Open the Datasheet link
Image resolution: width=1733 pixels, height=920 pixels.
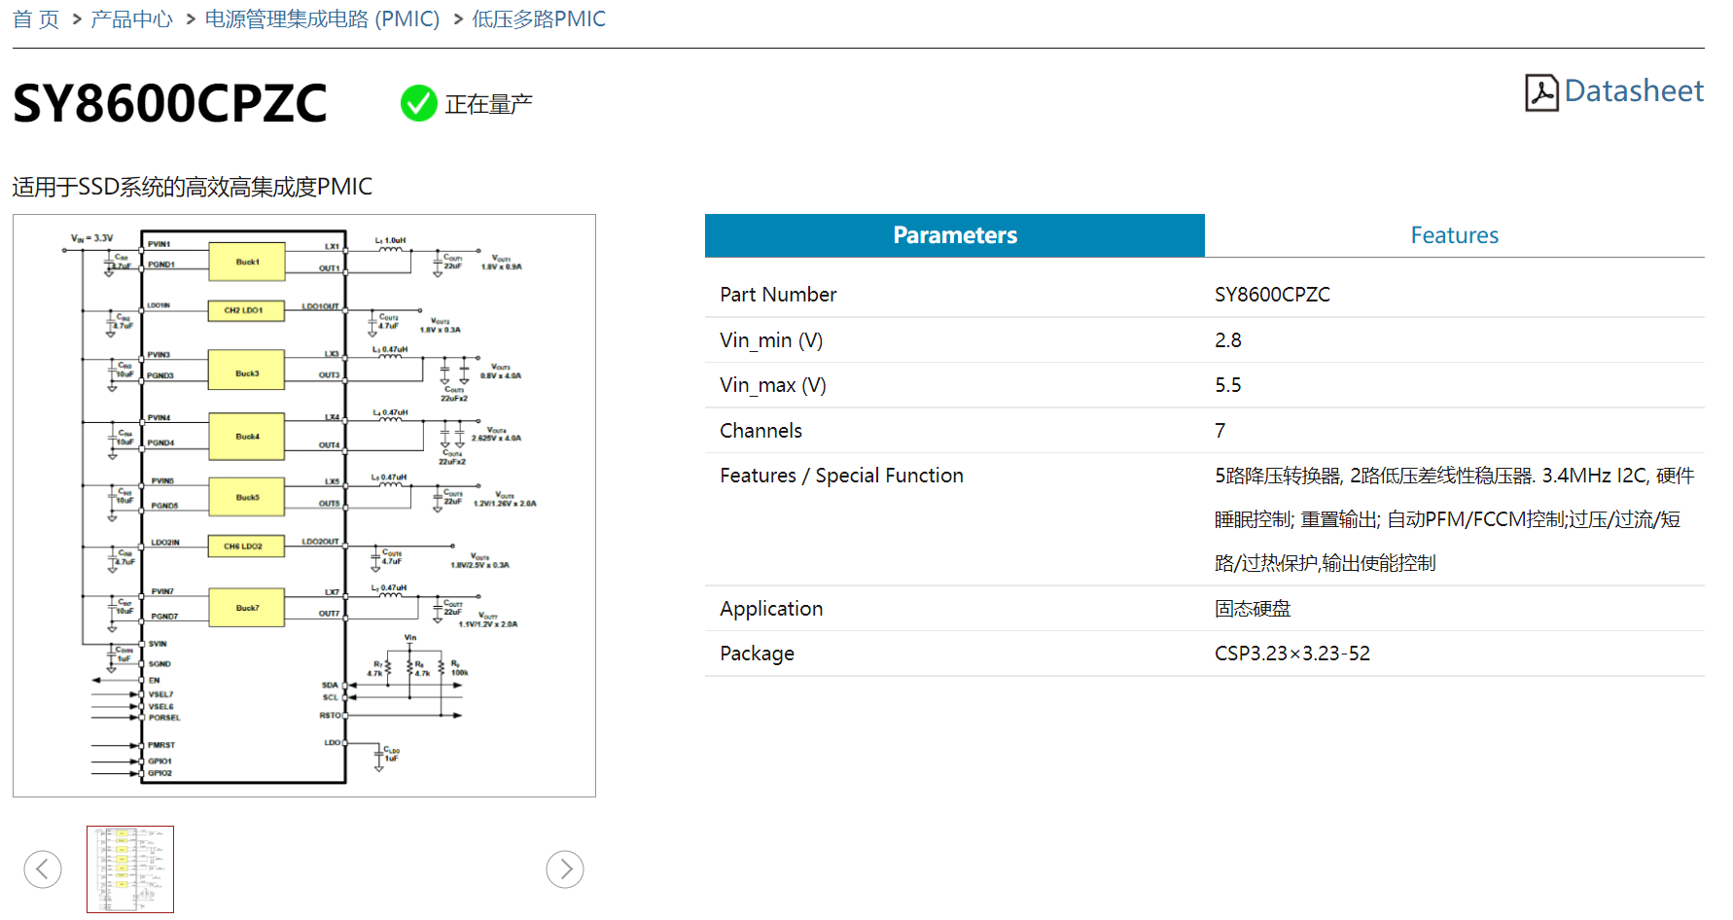[1634, 91]
